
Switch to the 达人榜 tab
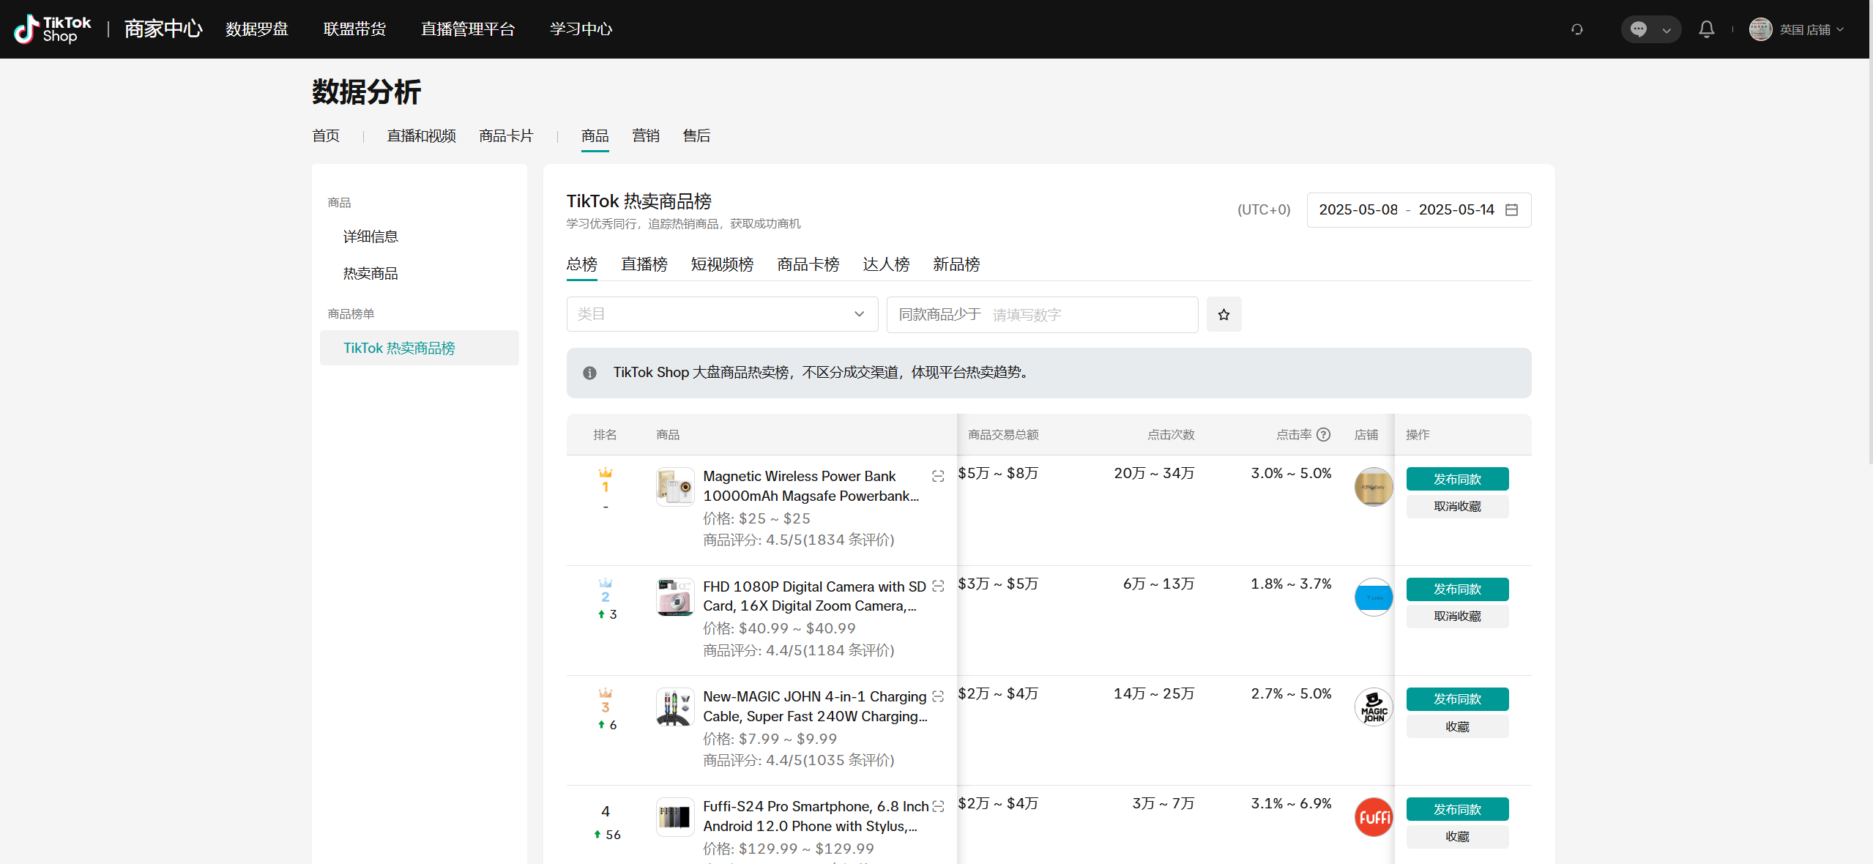click(x=885, y=264)
